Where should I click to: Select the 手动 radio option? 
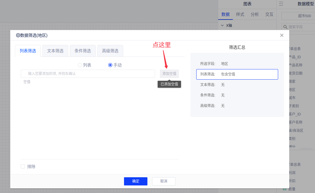coord(110,65)
